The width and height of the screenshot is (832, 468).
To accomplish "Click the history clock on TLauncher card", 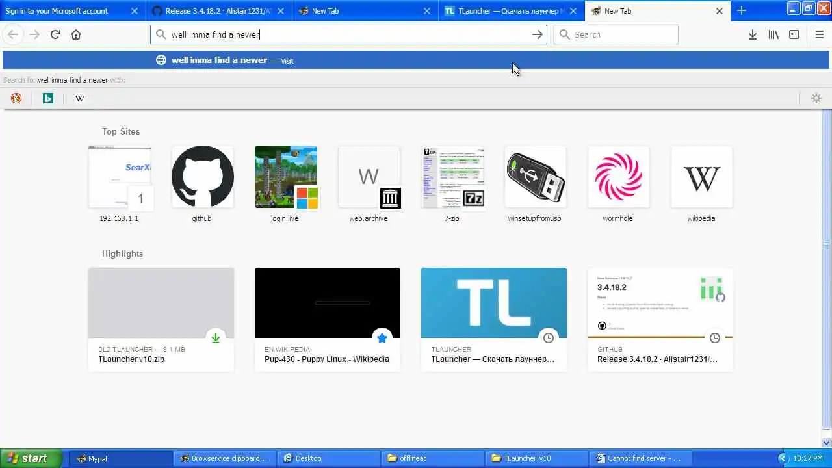I will (549, 338).
